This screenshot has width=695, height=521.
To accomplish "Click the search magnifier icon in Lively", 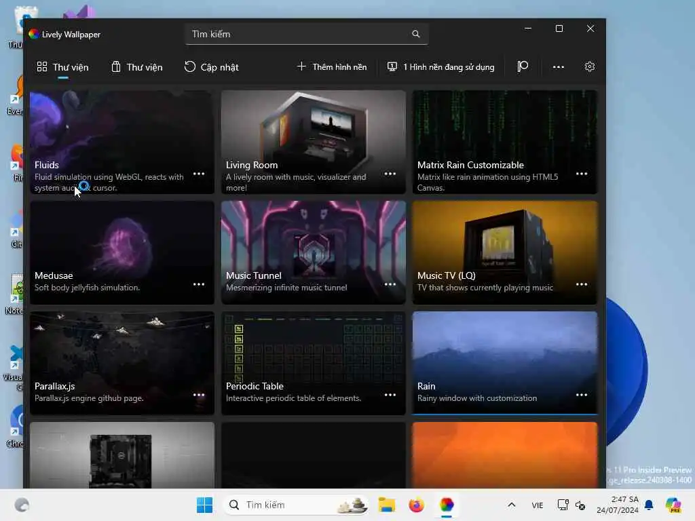I will [x=416, y=34].
